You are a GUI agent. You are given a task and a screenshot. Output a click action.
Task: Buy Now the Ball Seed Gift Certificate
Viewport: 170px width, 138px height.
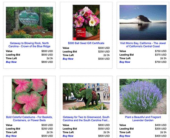point(68,59)
